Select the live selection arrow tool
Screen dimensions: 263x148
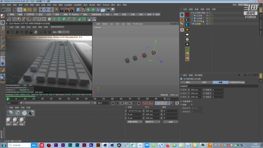pos(15,10)
